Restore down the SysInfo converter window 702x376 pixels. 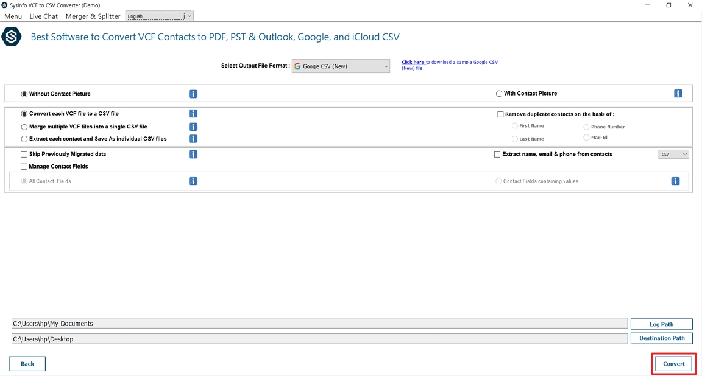[668, 5]
